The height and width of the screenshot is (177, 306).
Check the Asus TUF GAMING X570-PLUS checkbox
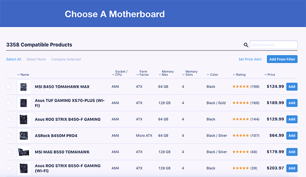coord(8,103)
